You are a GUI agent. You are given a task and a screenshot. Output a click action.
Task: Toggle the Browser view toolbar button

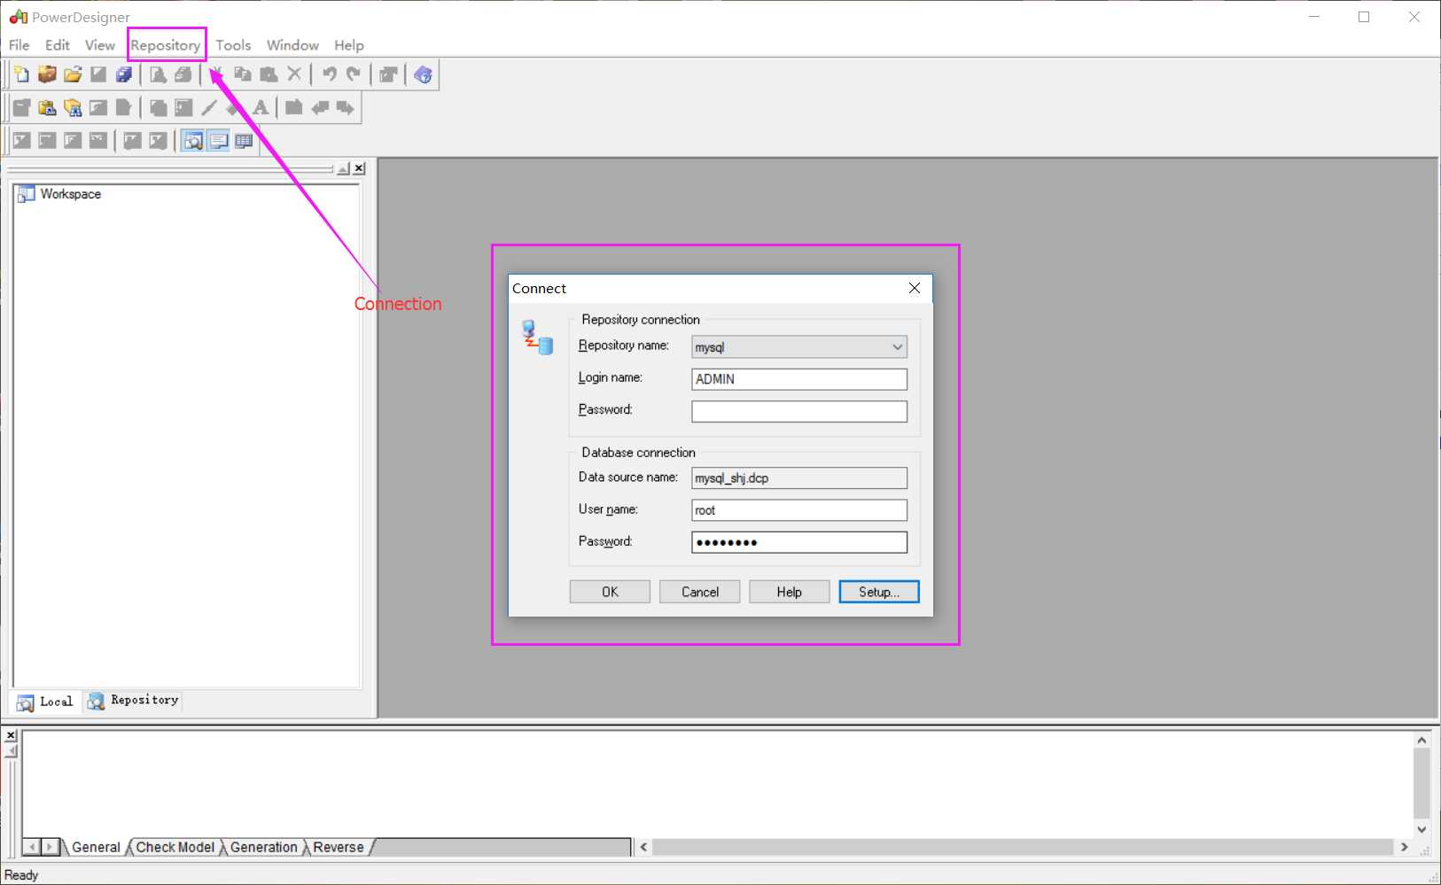[x=192, y=141]
